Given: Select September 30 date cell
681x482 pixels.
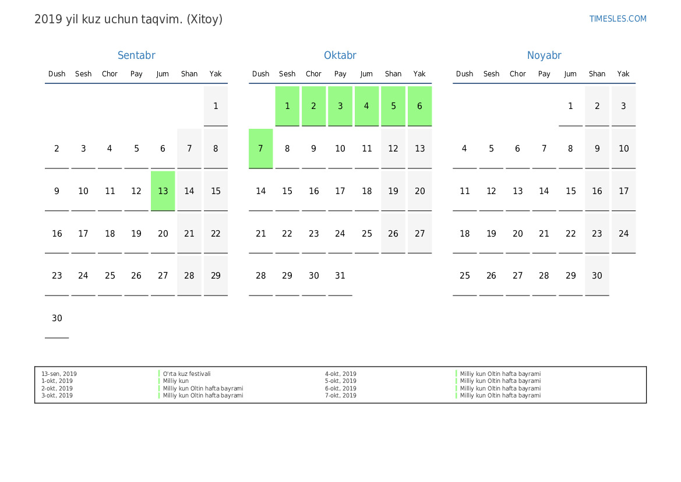Looking at the screenshot, I should [57, 318].
